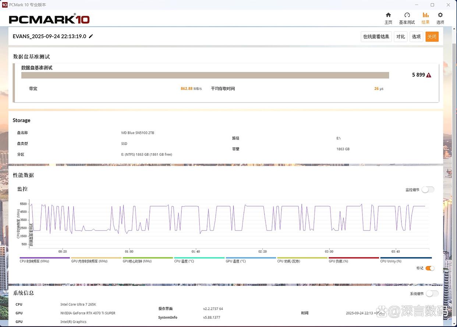Toggle the GPU 温度 blue legend swatch
Image resolution: width=457 pixels, height=327 pixels.
(x=251, y=258)
